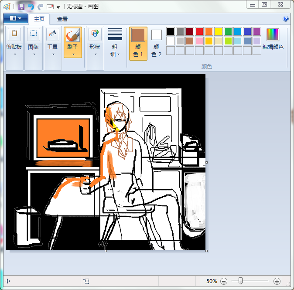This screenshot has width=294, height=290.
Task: Open the blue Paint file menu button
Action: pyautogui.click(x=16, y=19)
